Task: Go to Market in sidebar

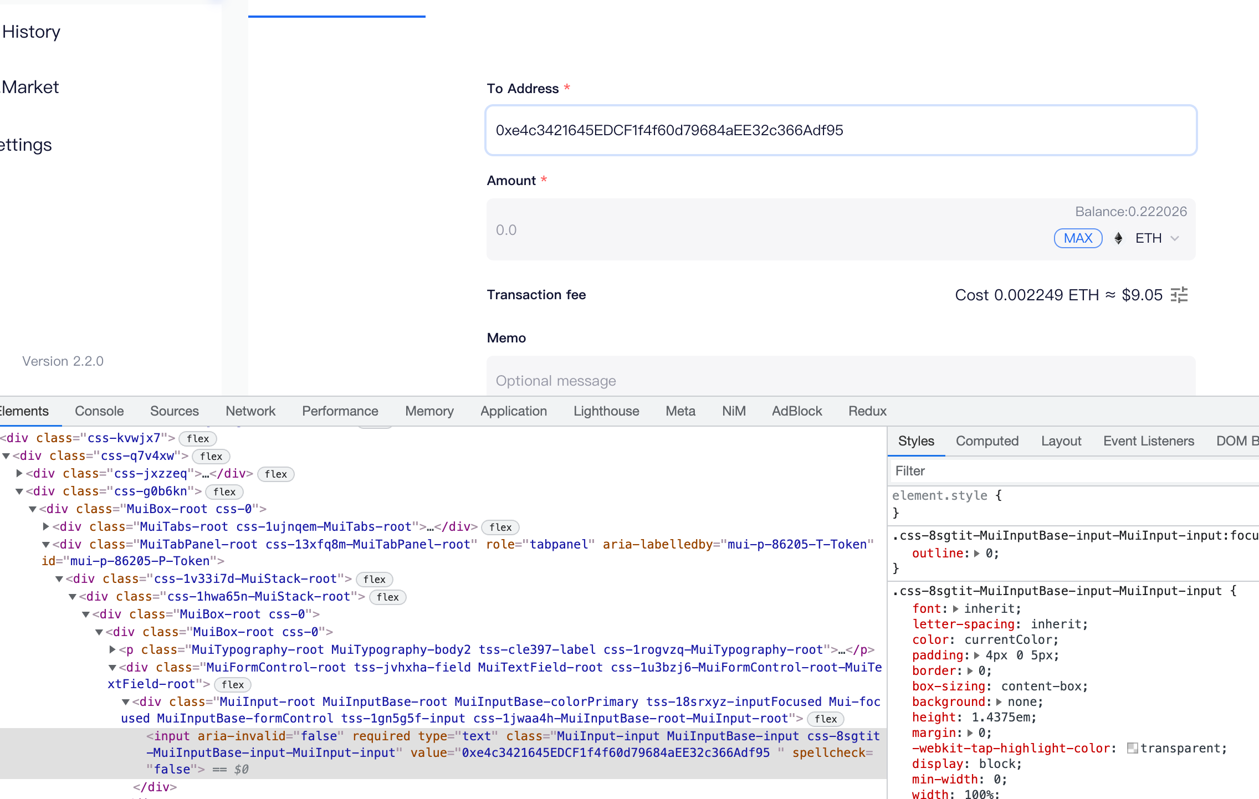Action: (30, 87)
